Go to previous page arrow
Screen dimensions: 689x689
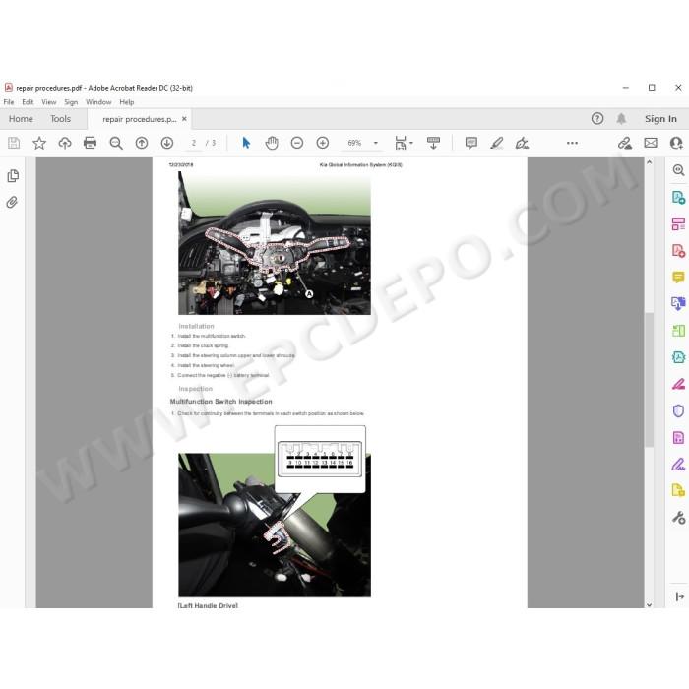[x=142, y=143]
